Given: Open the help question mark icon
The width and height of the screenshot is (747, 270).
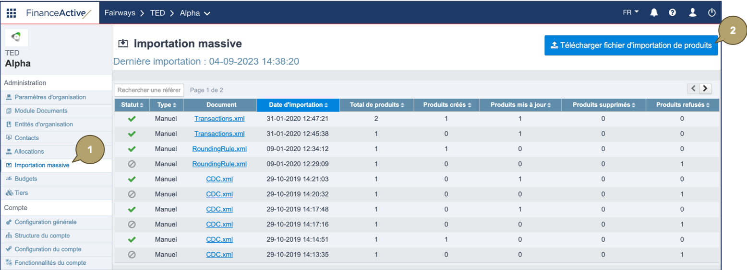Looking at the screenshot, I should point(673,13).
